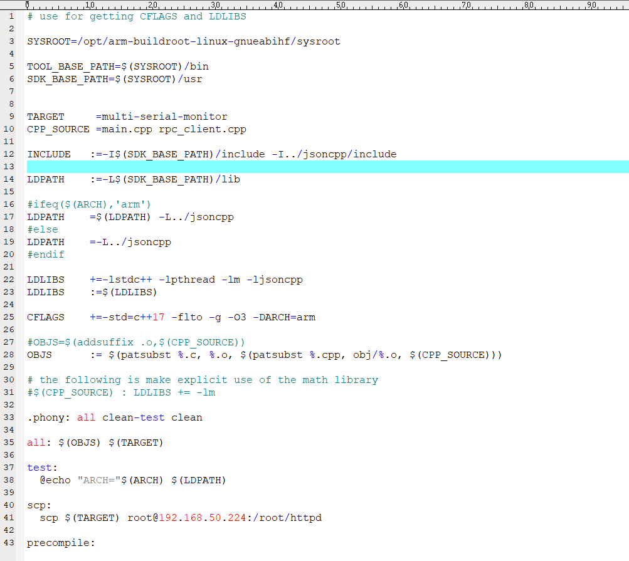
Task: Click the 90 mark on the ruler
Action: (591, 5)
